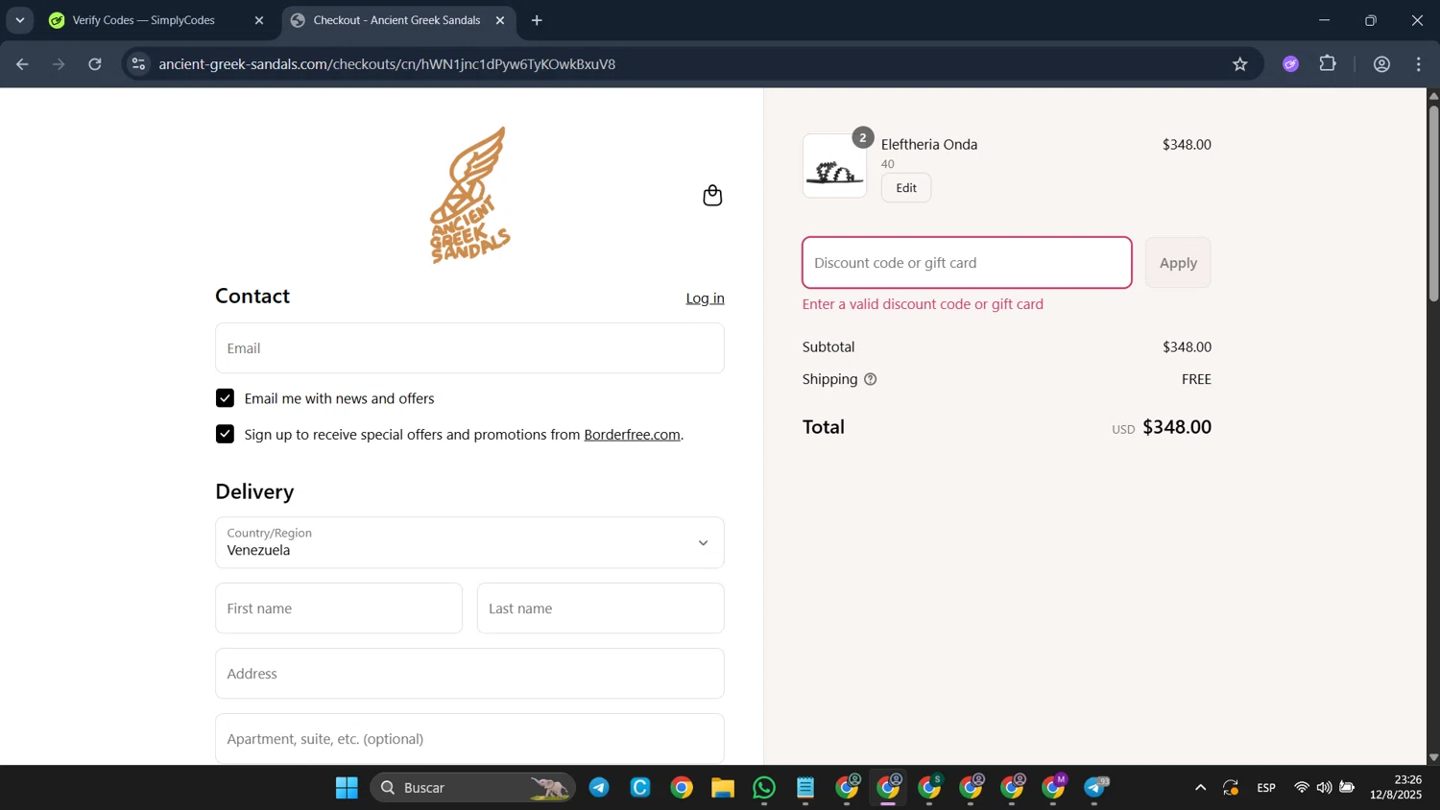1440x810 pixels.
Task: Click the plain Google Chrome taskbar icon
Action: click(682, 788)
